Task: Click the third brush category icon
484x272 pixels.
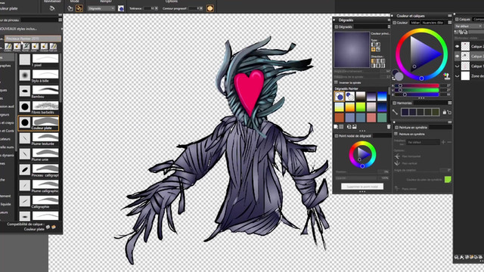Action: pos(26,47)
